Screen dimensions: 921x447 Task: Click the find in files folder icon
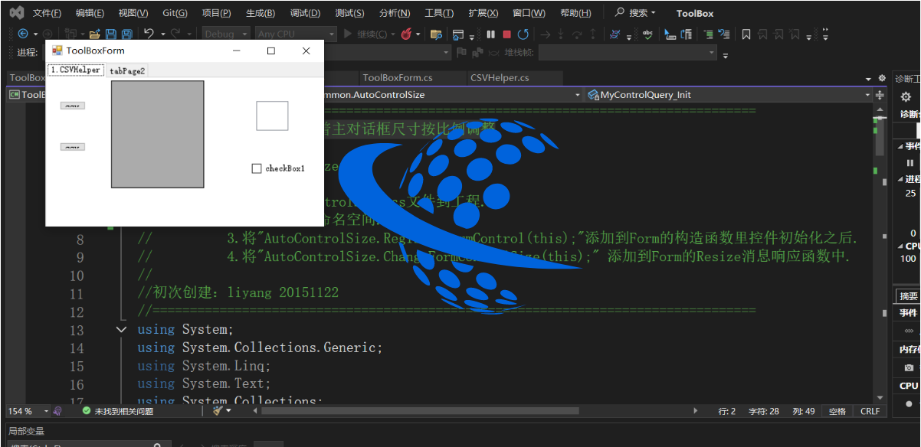click(x=437, y=34)
